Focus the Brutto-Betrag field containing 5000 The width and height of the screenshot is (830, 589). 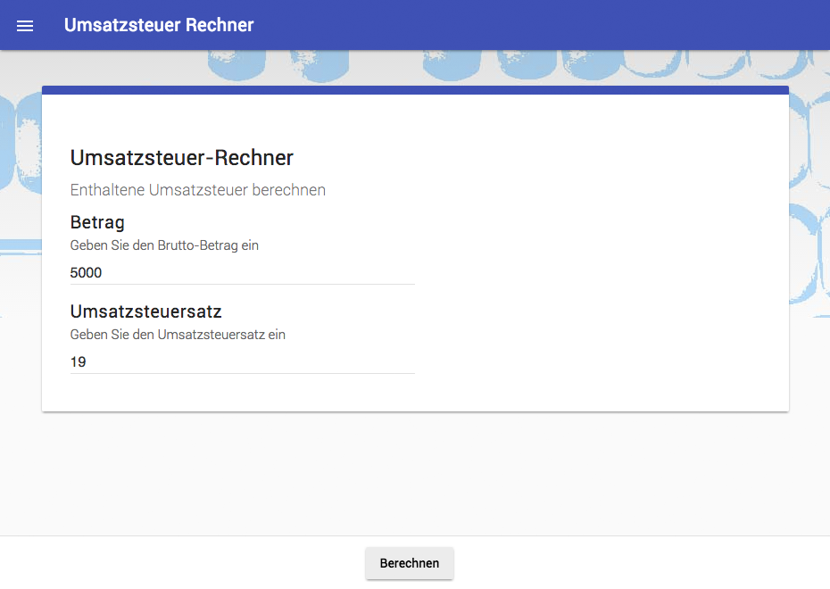pos(243,272)
